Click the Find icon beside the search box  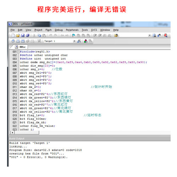pyautogui.click(x=154, y=35)
